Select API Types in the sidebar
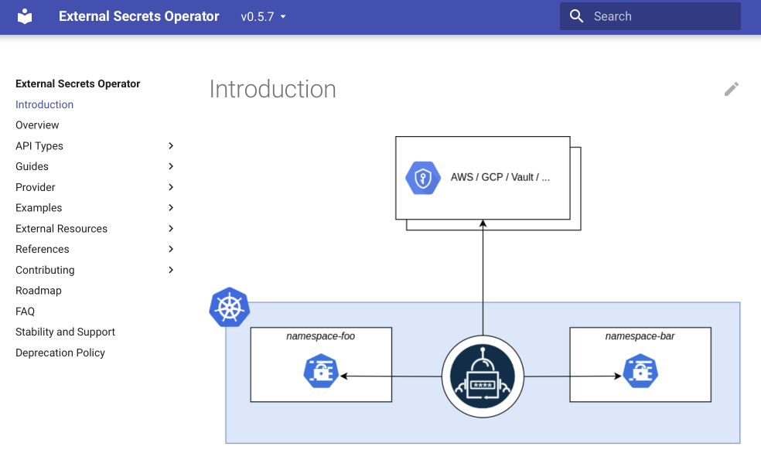Viewport: 761px width, 460px height. click(39, 146)
